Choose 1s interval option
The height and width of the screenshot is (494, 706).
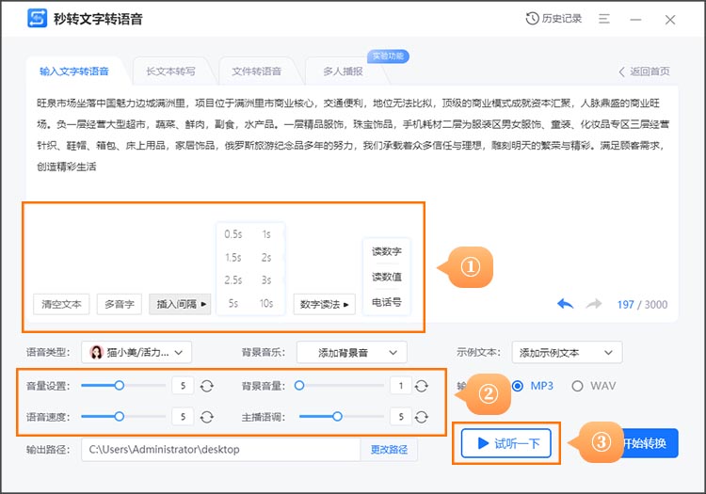(x=266, y=234)
